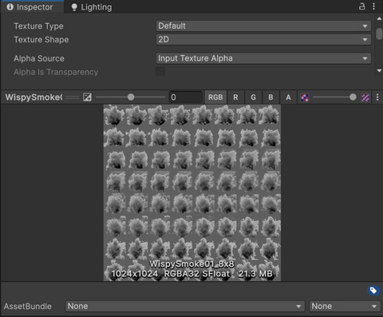
Task: Show the A alpha channel
Action: 288,97
